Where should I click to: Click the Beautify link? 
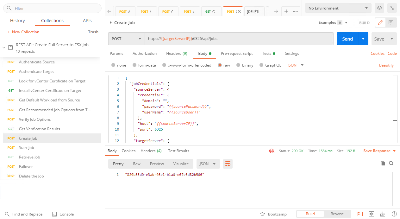(386, 65)
